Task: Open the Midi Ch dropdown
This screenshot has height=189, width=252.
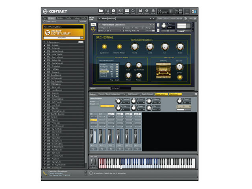Action: (109, 31)
